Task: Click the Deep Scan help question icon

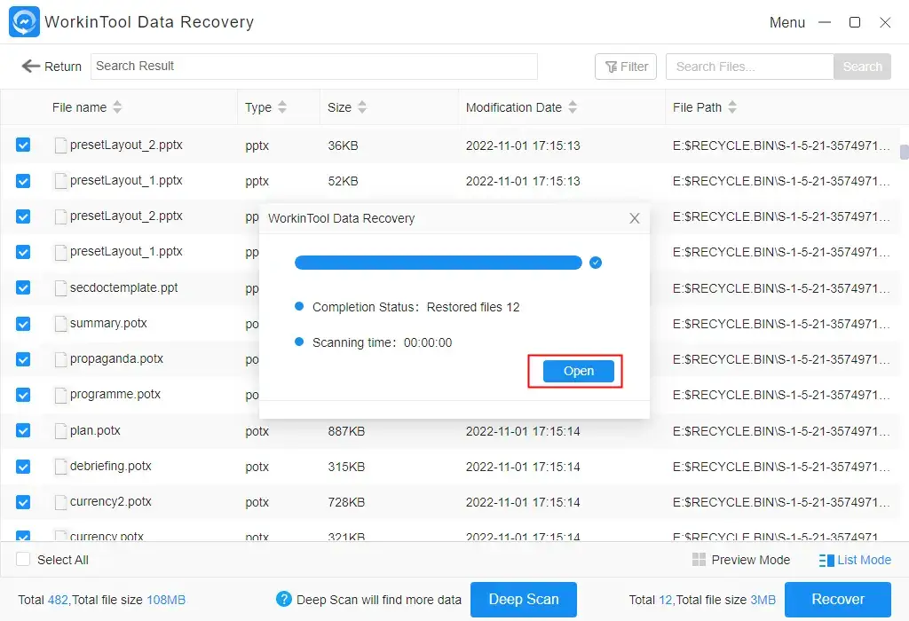Action: 283,599
